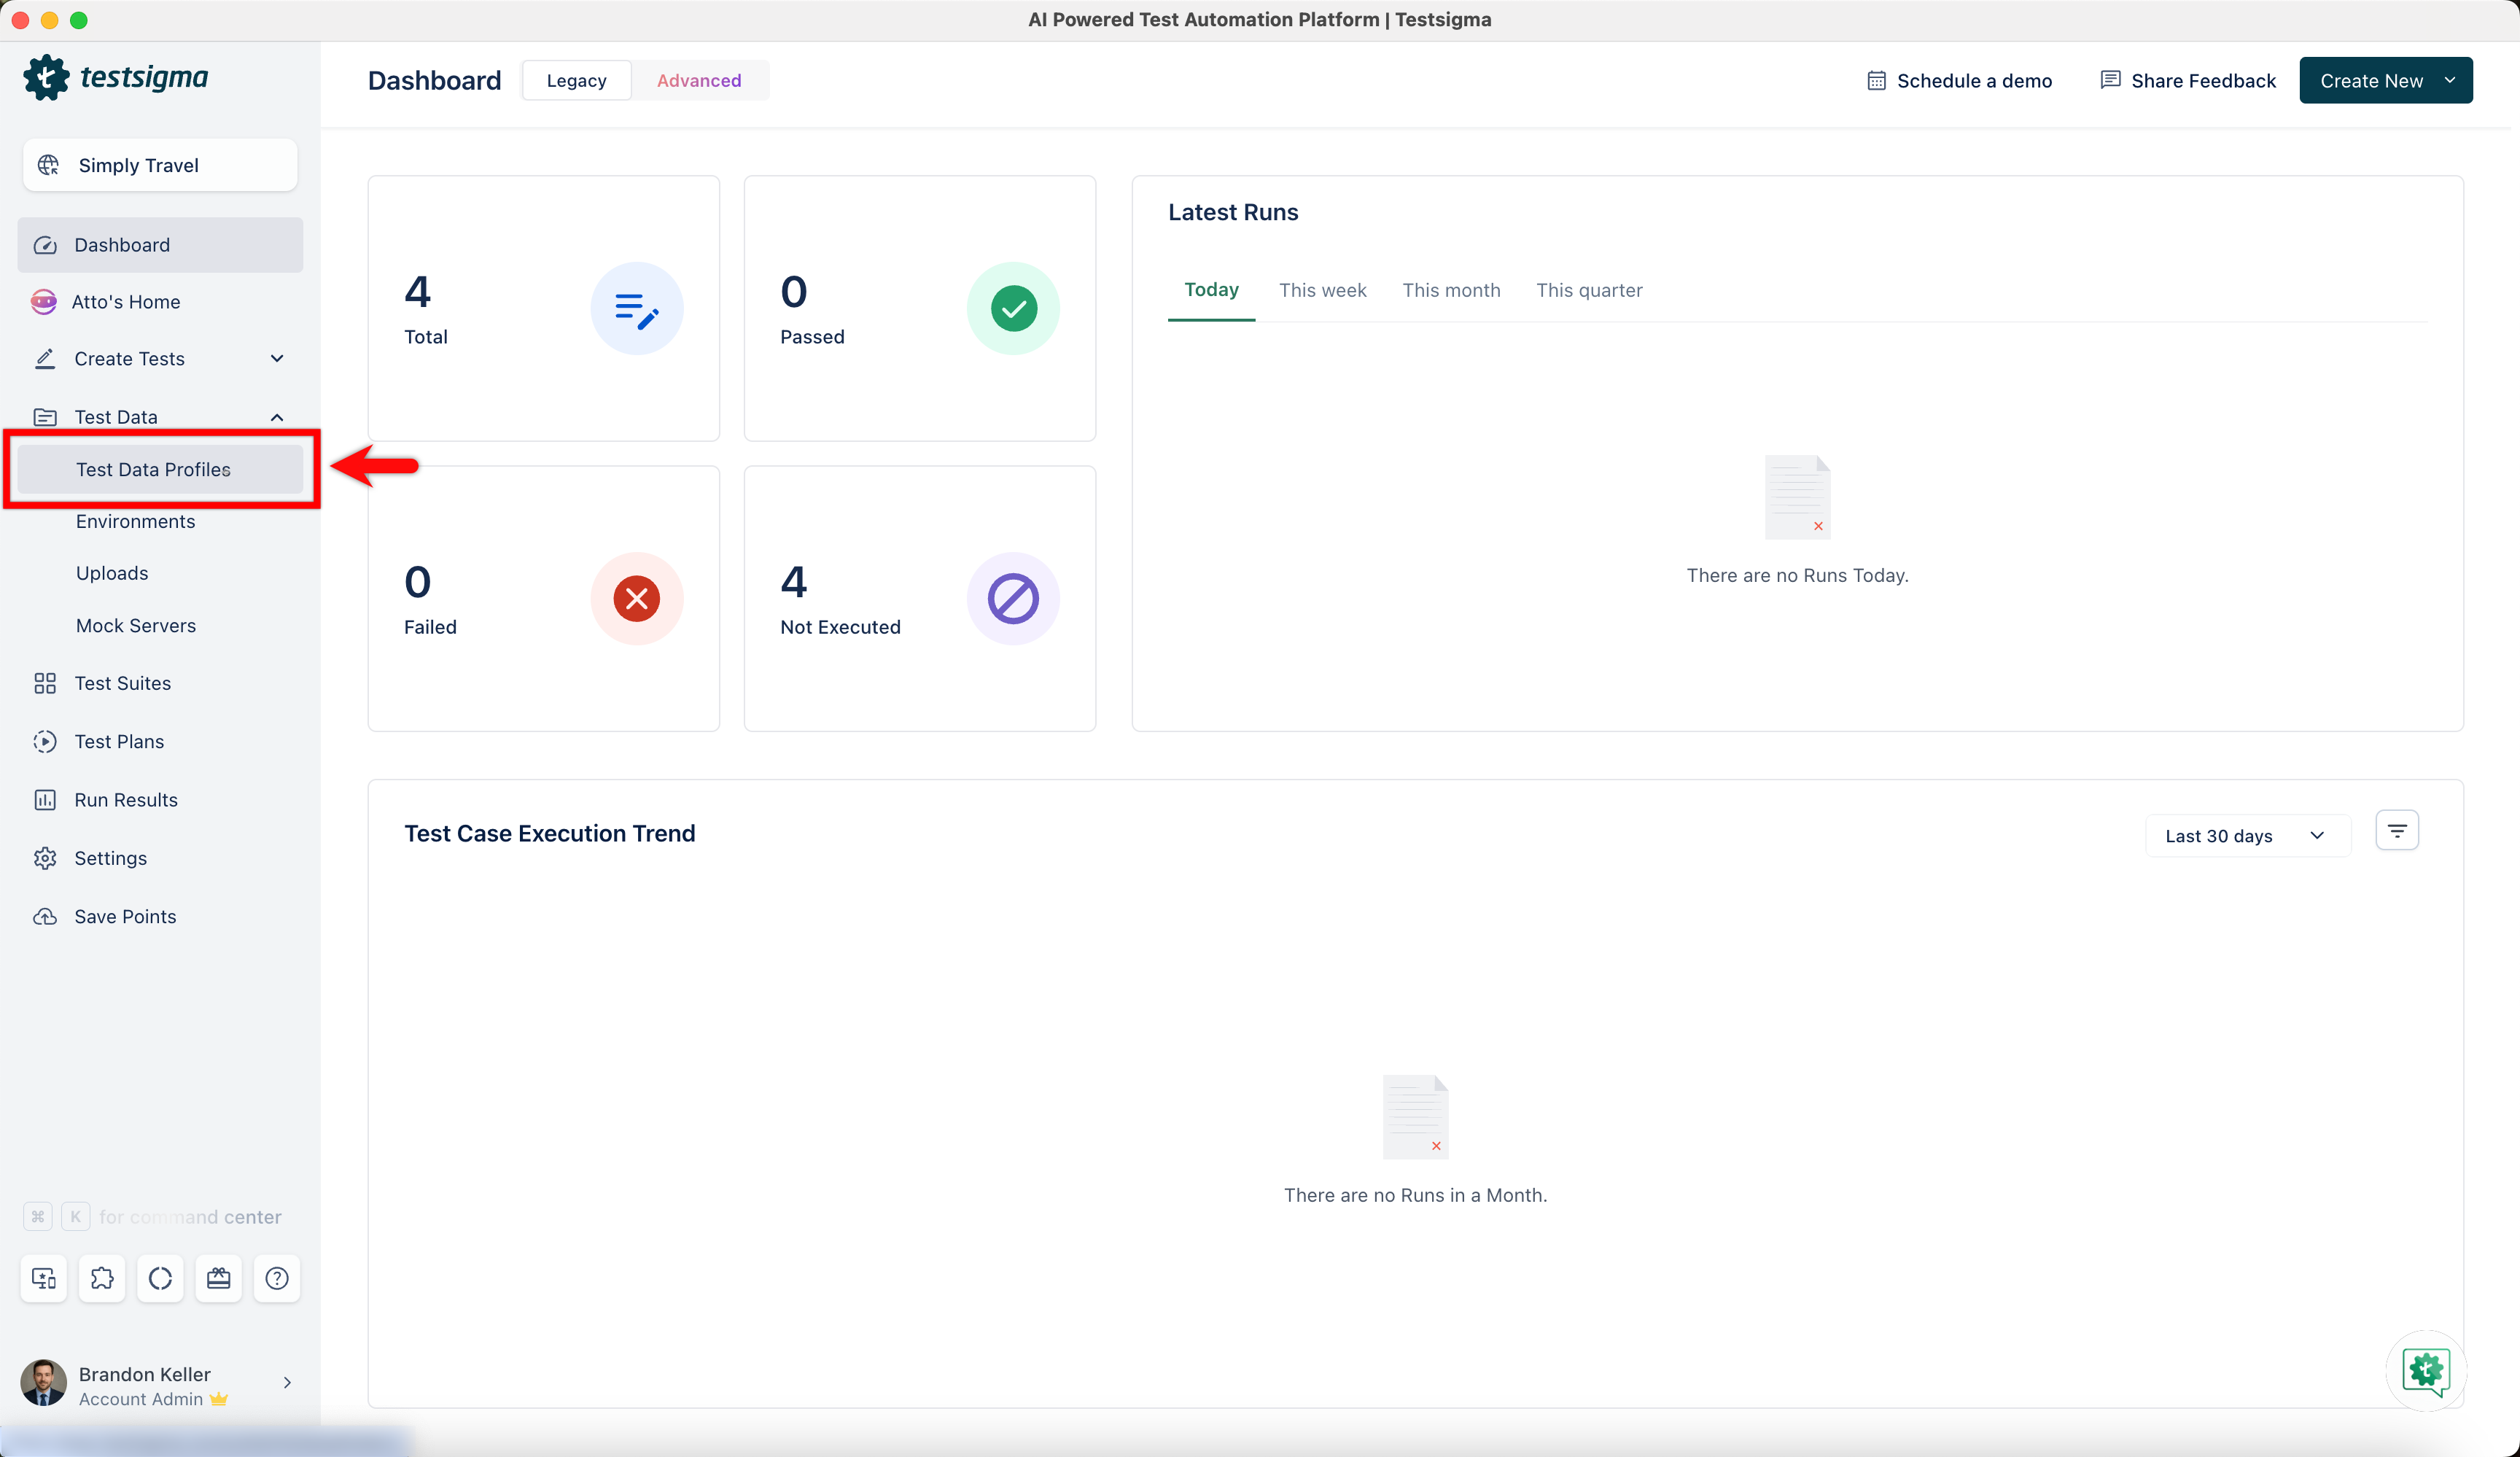This screenshot has height=1457, width=2520.
Task: Open the green chat widget icon
Action: [x=2426, y=1370]
